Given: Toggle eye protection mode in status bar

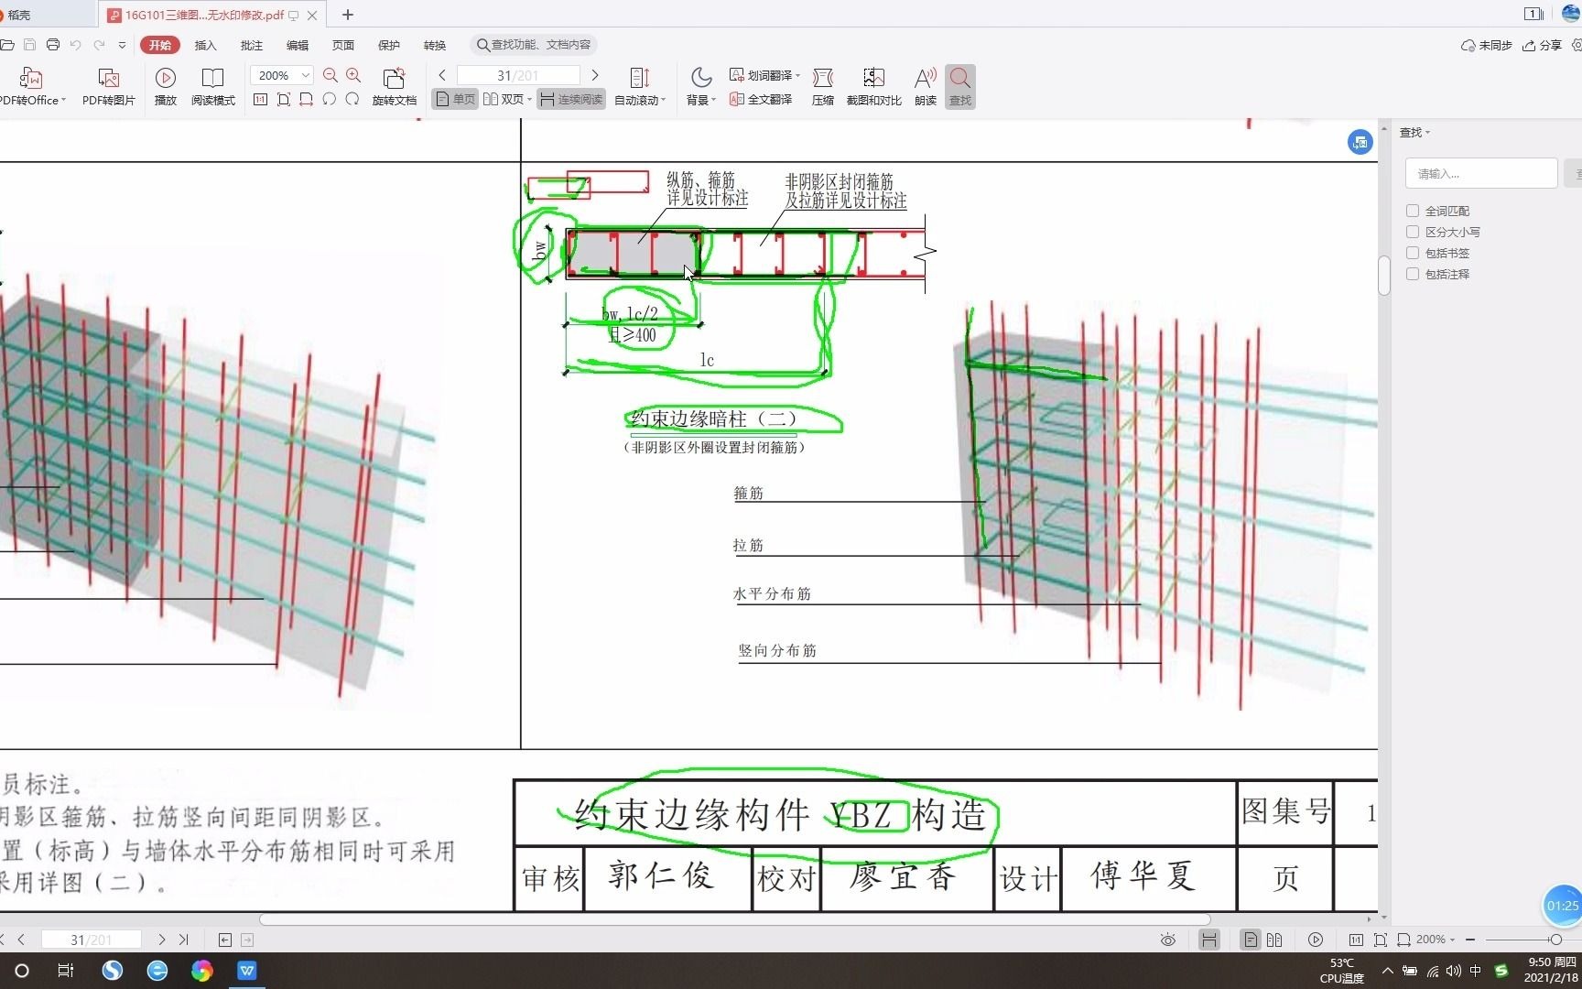Looking at the screenshot, I should click(1168, 940).
